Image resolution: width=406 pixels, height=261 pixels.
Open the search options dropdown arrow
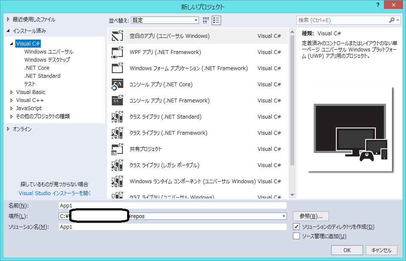pyautogui.click(x=398, y=20)
